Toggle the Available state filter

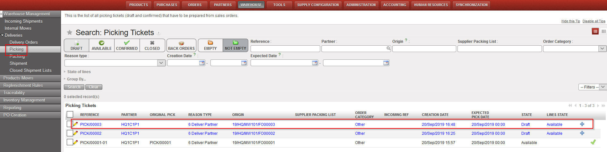coord(101,45)
